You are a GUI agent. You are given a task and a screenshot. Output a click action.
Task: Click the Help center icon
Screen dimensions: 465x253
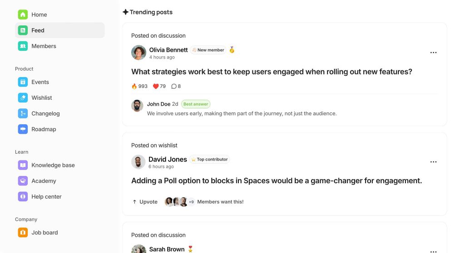tap(23, 197)
